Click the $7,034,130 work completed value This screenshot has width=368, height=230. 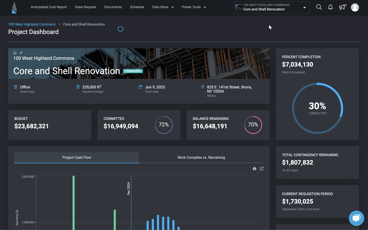pos(298,65)
